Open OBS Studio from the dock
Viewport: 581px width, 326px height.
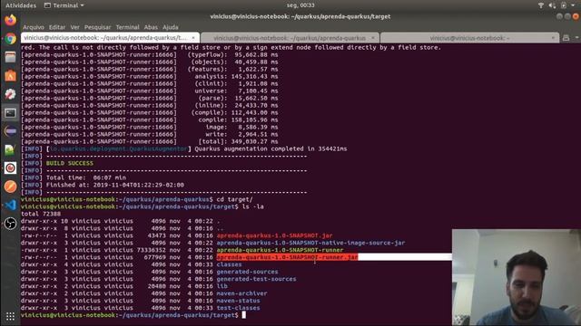click(x=10, y=224)
